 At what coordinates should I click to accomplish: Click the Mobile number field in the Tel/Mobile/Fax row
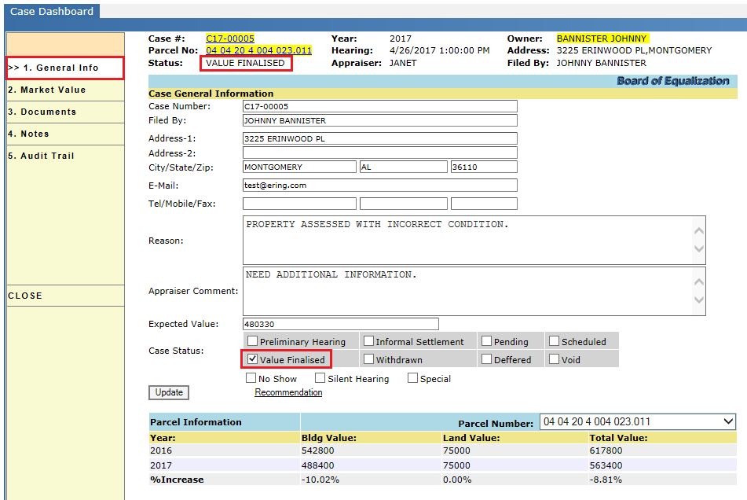(x=404, y=204)
